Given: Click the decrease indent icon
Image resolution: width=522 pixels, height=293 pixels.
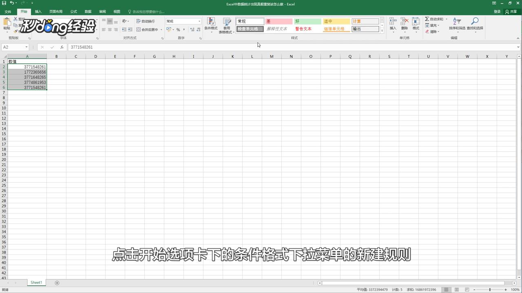Looking at the screenshot, I should (124, 30).
